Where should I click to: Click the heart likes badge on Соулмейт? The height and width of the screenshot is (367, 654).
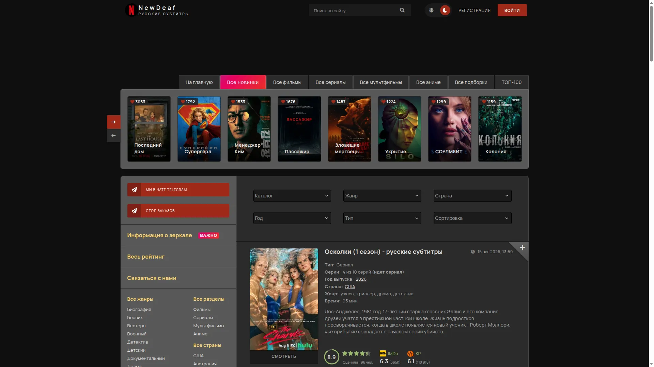pyautogui.click(x=439, y=102)
